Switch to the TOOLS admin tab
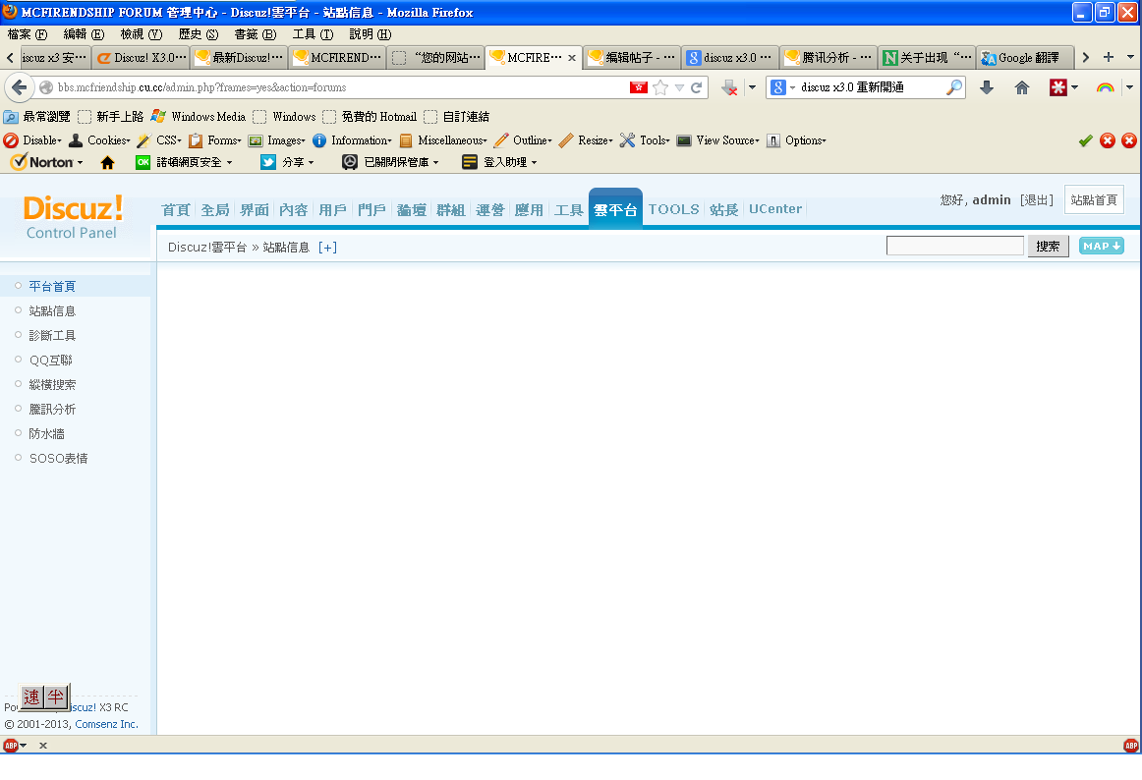This screenshot has height=780, width=1142. point(673,209)
